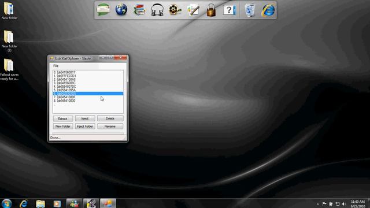Click the film reel dock icon
Screen dimensions: 370x208
tap(175, 10)
